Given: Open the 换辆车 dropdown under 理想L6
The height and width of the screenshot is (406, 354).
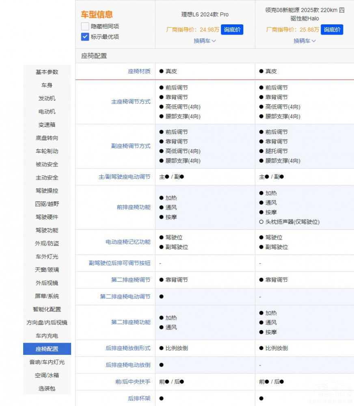Looking at the screenshot, I should click(x=205, y=41).
